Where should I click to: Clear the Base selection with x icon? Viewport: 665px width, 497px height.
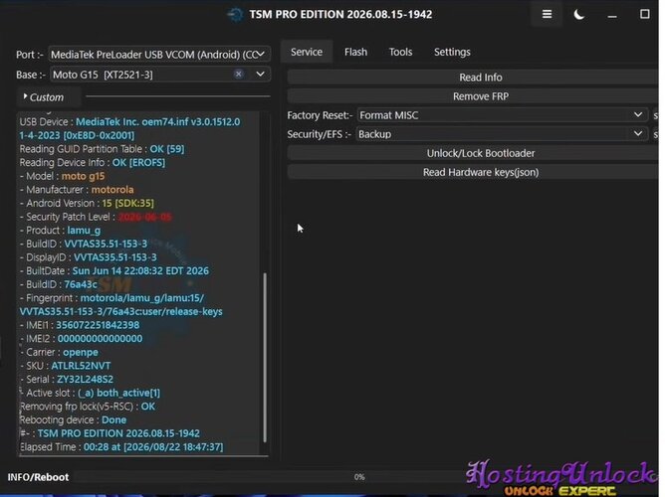[x=239, y=75]
